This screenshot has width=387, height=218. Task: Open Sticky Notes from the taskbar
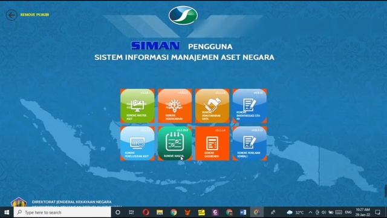click(201, 213)
